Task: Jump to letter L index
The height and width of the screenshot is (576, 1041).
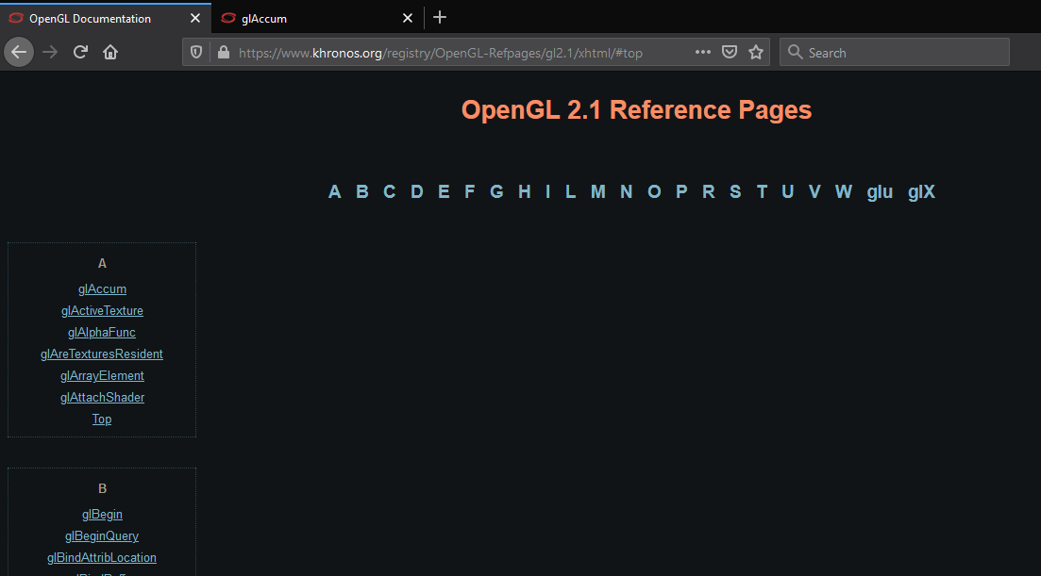Action: (570, 191)
